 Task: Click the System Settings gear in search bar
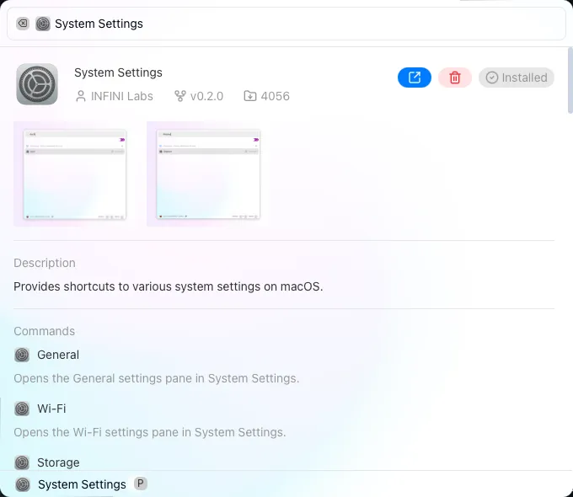pos(43,24)
